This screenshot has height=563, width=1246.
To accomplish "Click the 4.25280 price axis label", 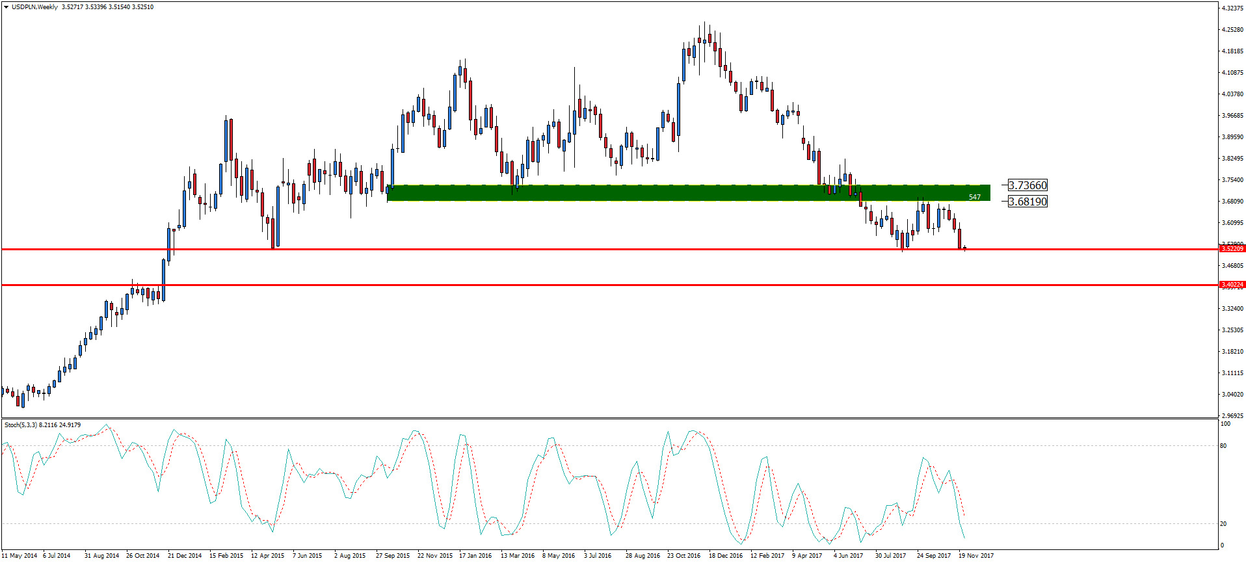I will pyautogui.click(x=1232, y=30).
